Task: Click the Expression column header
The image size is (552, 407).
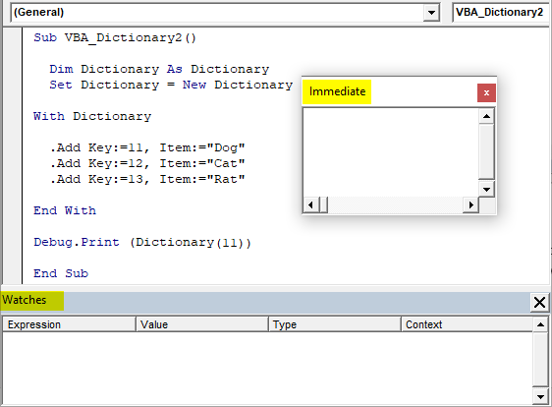Action: point(69,324)
